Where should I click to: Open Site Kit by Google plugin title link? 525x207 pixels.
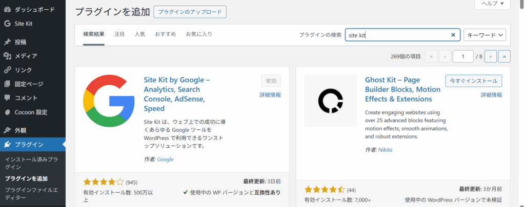[x=177, y=94]
